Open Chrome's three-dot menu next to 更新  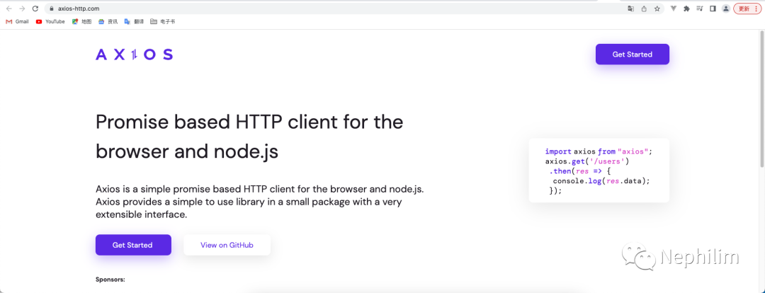756,8
